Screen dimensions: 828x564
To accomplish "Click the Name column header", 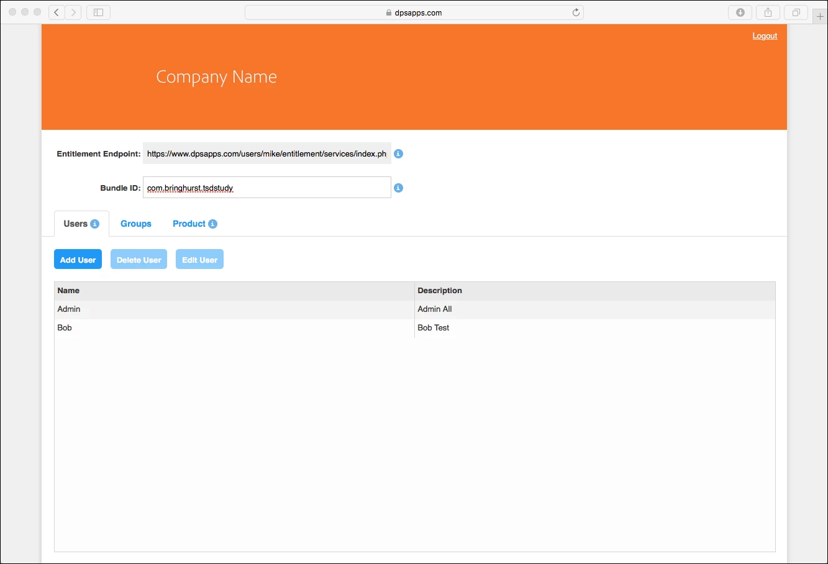I will point(234,291).
